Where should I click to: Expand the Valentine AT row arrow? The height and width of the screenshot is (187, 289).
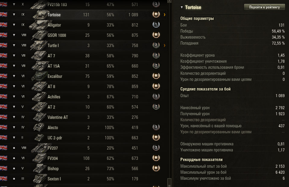tap(14, 117)
